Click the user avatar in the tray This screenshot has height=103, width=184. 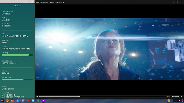[x=182, y=100]
